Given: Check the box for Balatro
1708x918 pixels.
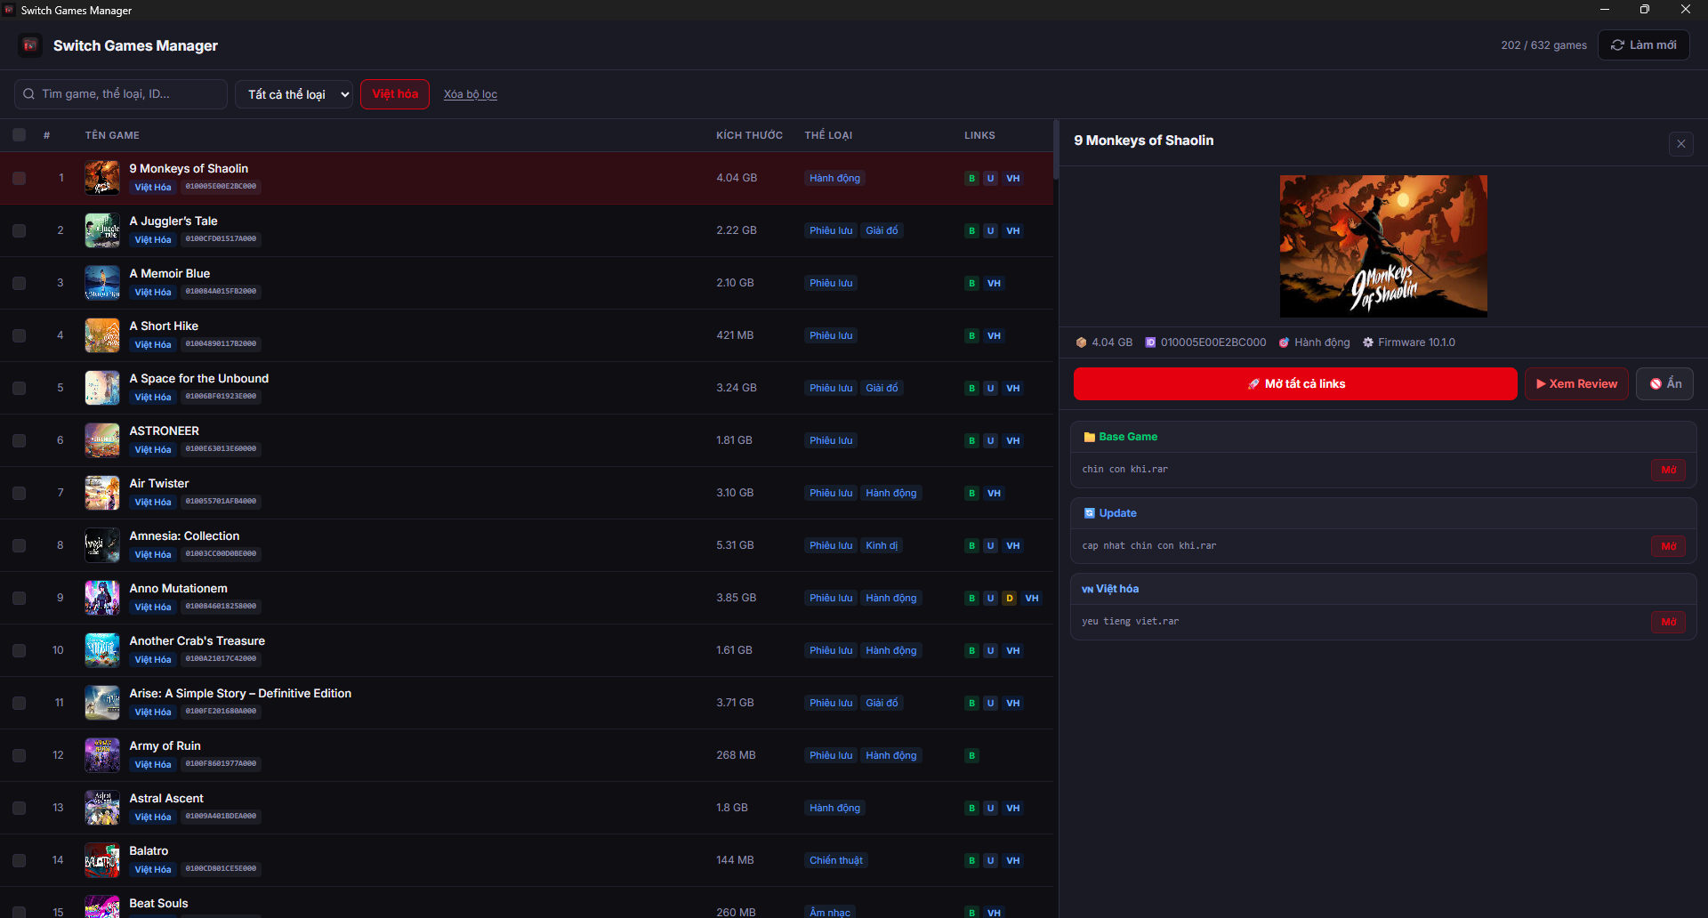Looking at the screenshot, I should tap(19, 860).
